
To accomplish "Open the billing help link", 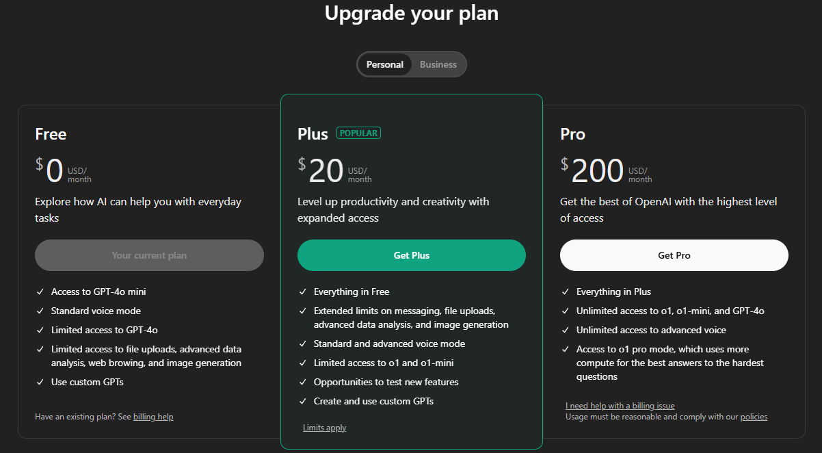I will (153, 416).
